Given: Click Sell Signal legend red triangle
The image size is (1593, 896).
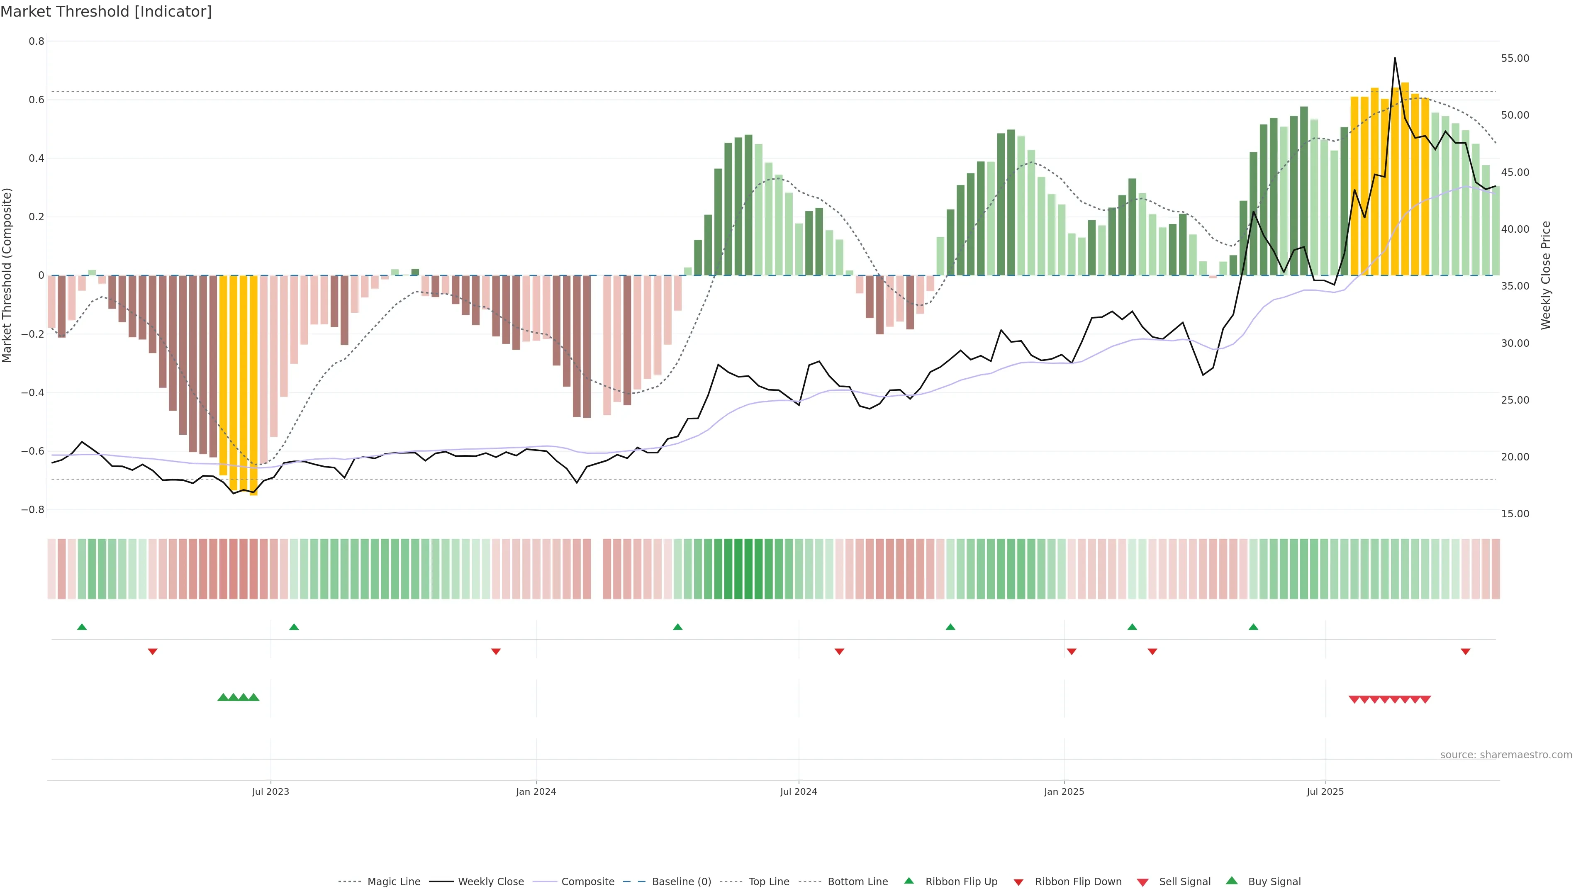Looking at the screenshot, I should pos(1143,882).
